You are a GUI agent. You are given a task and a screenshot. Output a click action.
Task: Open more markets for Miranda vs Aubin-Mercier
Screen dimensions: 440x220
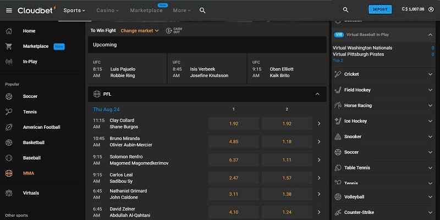click(319, 142)
